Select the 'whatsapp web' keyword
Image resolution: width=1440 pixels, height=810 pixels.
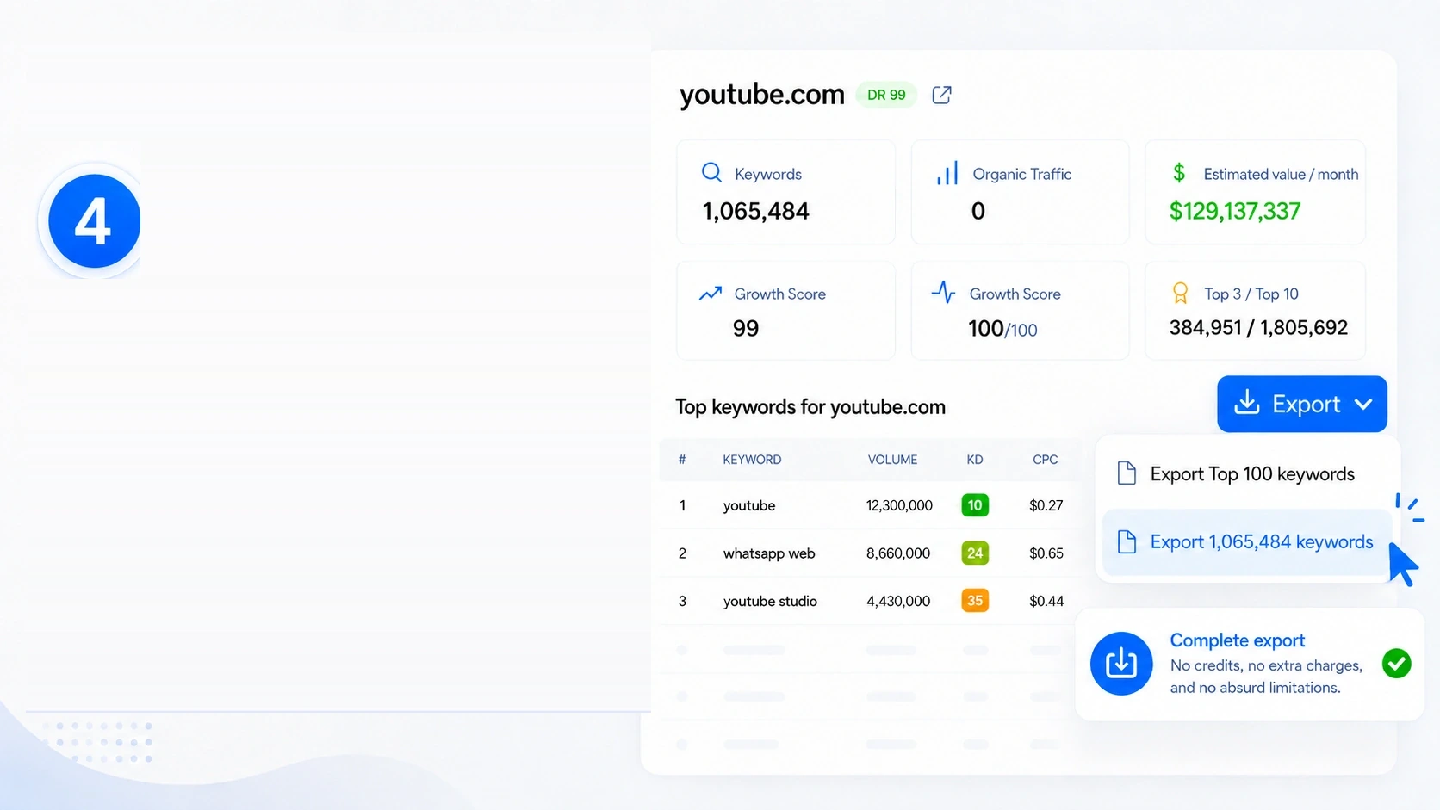(x=769, y=553)
